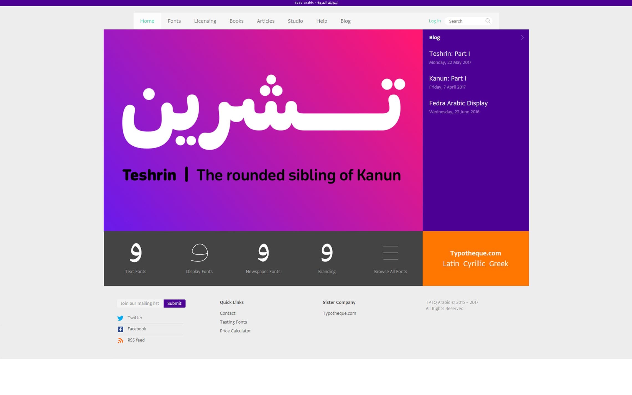Read blog post Teshrin: Part I
This screenshot has width=632, height=395.
(449, 54)
